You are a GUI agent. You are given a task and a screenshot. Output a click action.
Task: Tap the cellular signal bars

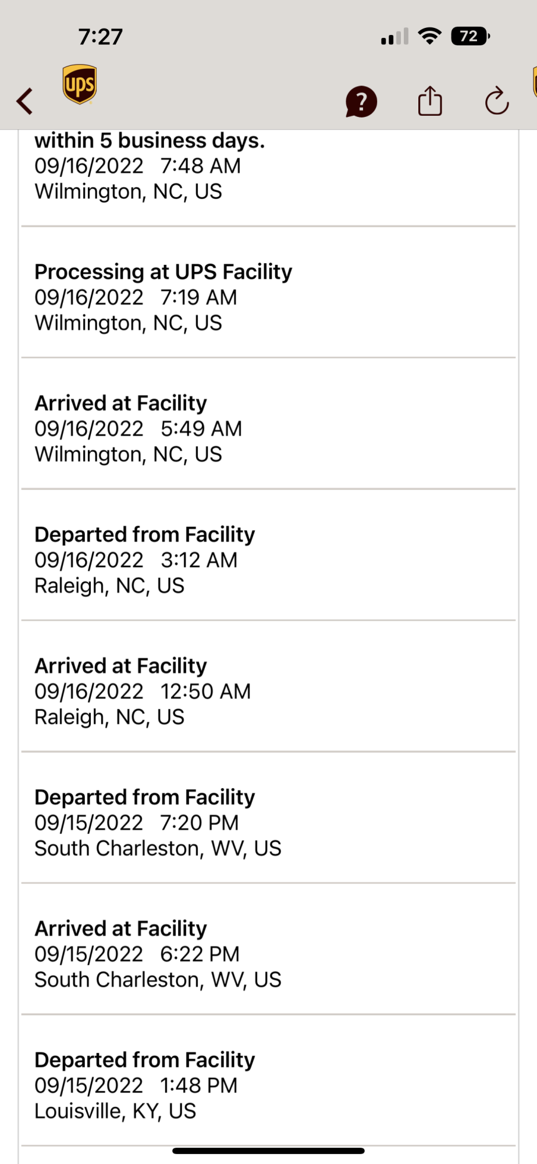coord(394,37)
